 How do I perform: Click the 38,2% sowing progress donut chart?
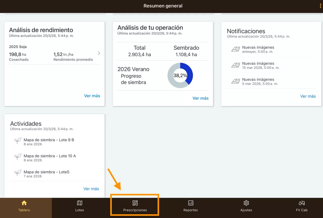click(x=180, y=75)
